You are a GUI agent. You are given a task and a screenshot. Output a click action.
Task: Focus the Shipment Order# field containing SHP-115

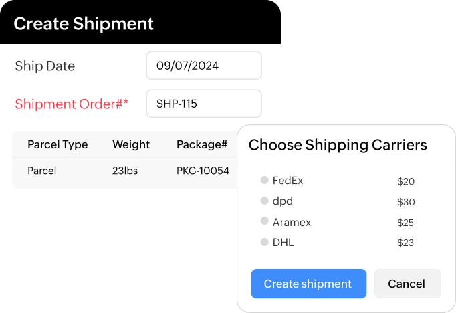point(204,104)
